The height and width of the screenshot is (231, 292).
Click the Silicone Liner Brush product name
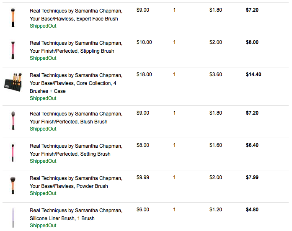tap(76, 214)
